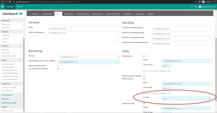Open the conversations chat icon in header
This screenshot has width=217, height=113.
(196, 7)
